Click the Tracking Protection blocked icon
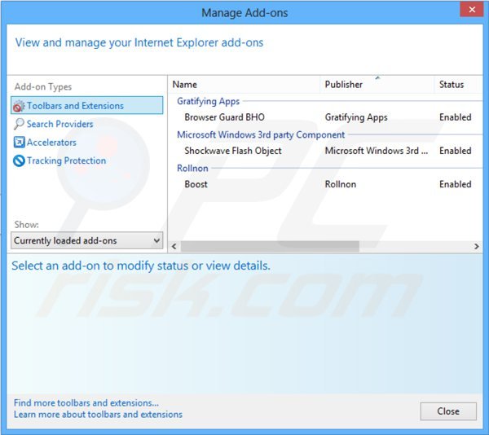 (19, 160)
